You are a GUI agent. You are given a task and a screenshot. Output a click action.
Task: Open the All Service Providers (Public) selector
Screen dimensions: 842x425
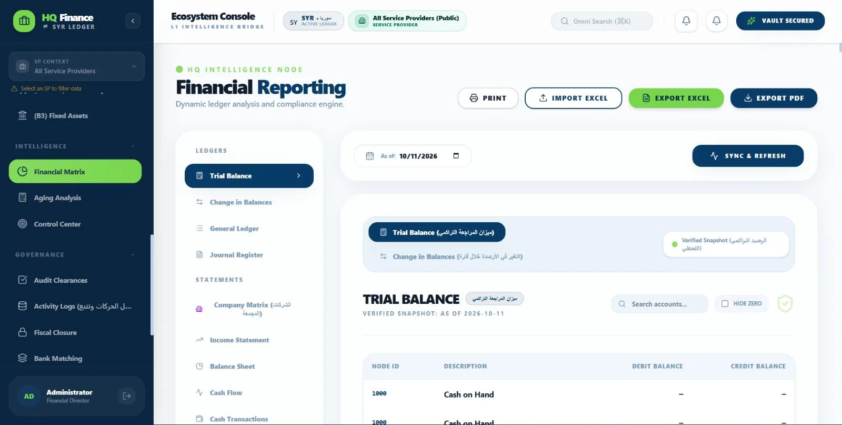click(407, 21)
